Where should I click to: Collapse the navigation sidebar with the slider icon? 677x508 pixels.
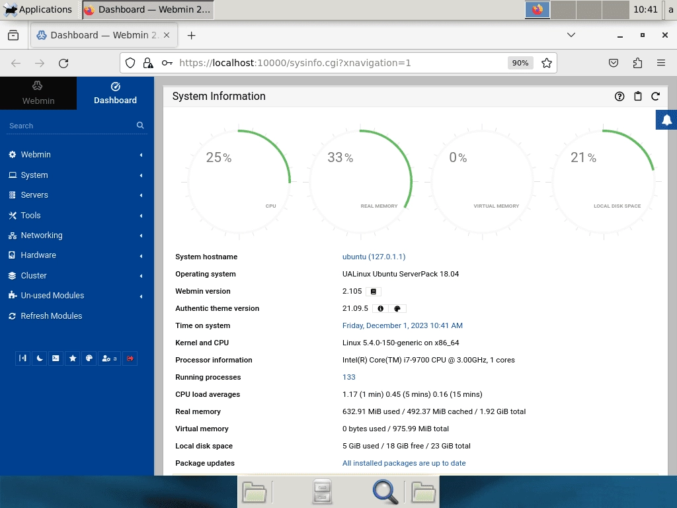coord(23,358)
